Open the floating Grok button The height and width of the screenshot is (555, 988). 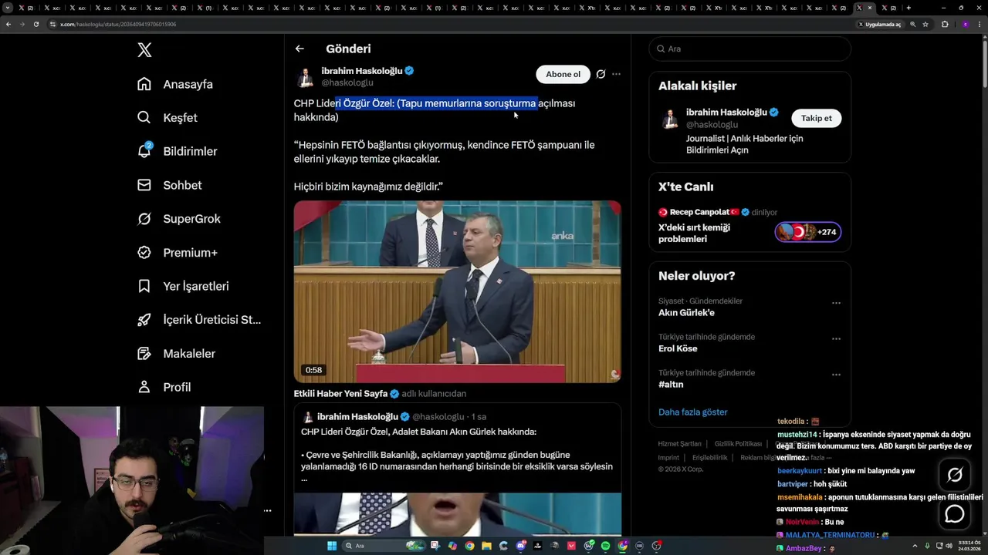pos(955,475)
